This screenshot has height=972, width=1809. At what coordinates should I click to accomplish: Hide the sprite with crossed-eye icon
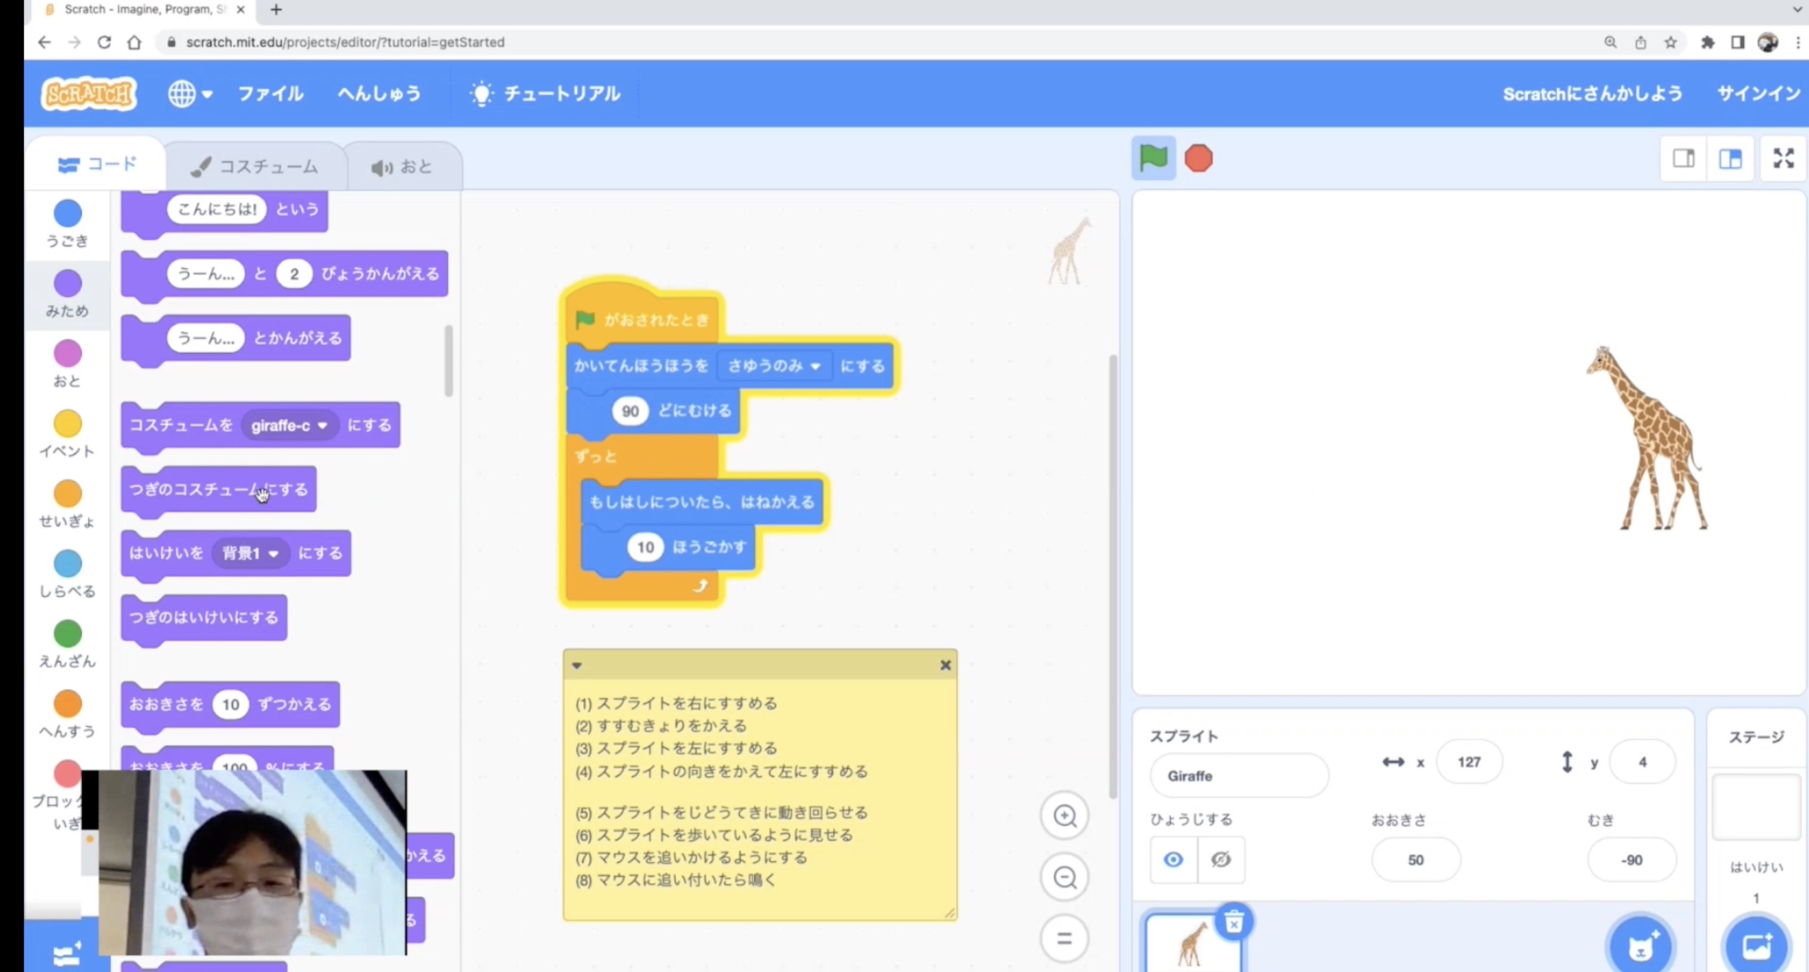pos(1221,860)
